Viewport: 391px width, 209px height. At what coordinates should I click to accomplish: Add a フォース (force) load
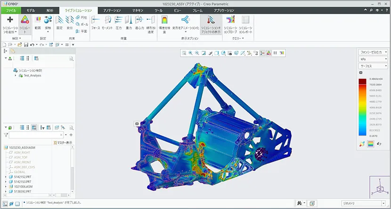coord(96,23)
